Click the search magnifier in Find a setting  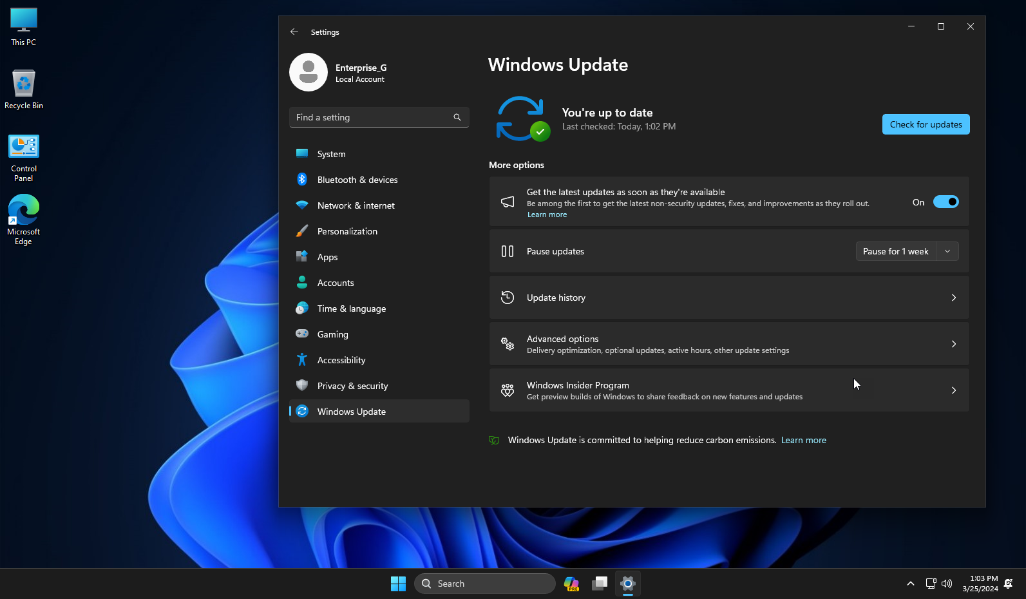pyautogui.click(x=457, y=117)
